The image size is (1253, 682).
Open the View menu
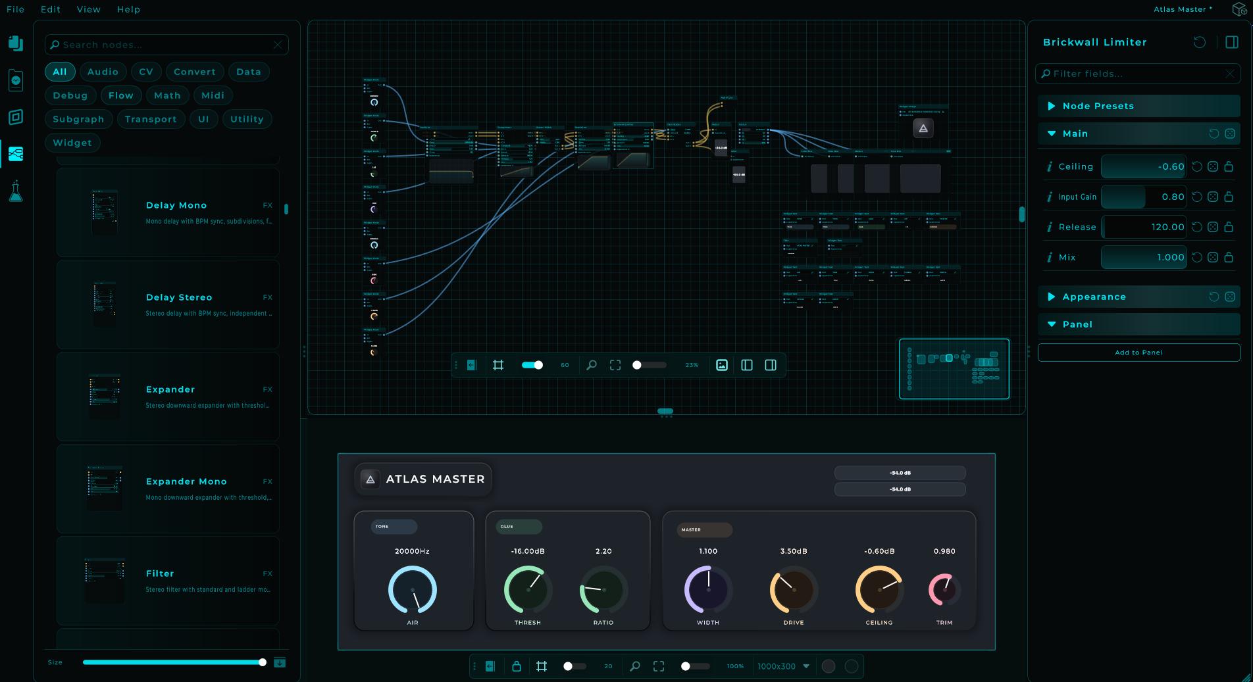89,9
